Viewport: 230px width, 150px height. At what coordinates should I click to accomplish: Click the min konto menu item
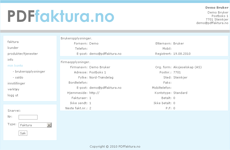coord(15,66)
